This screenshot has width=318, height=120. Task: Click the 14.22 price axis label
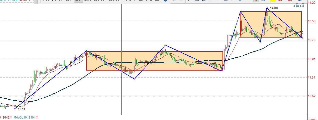coord(312,3)
